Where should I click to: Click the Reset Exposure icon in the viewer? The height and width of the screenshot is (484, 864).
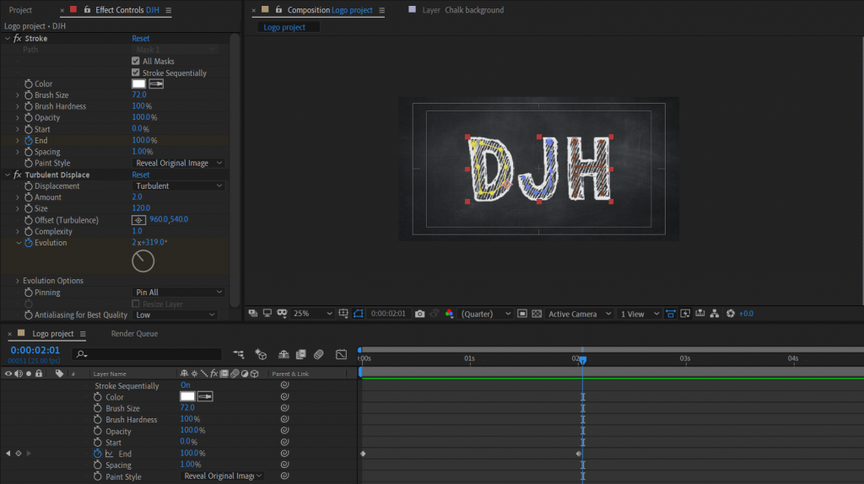point(731,314)
